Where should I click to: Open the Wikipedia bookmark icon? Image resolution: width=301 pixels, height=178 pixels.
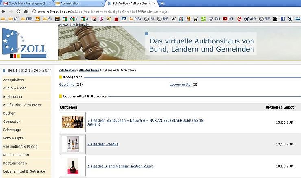coord(174,19)
